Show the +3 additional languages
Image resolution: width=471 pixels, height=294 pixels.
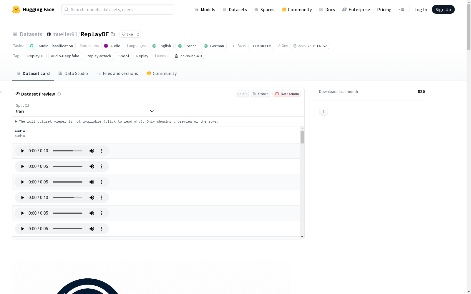pos(231,46)
